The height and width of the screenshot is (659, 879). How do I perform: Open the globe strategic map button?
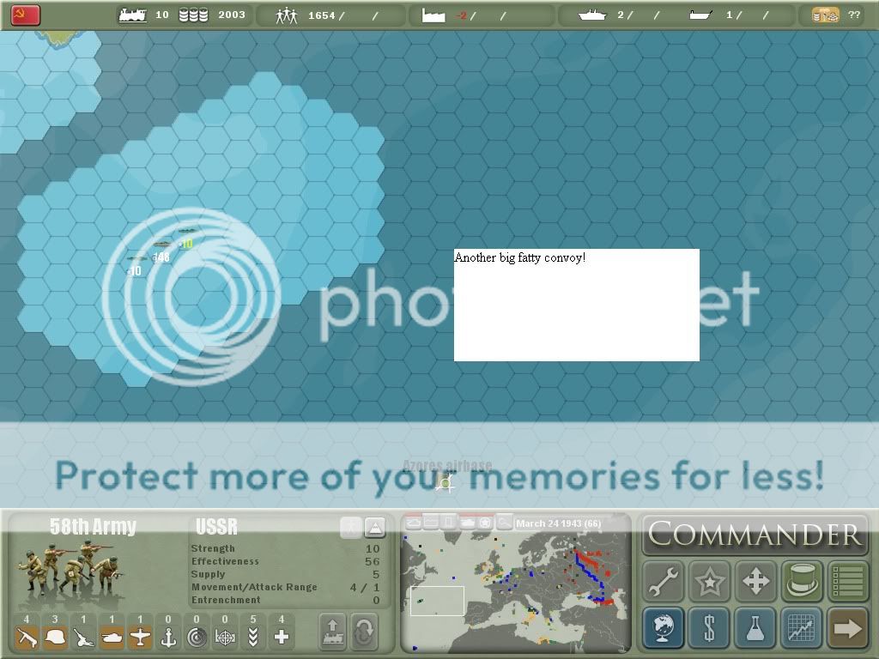(x=664, y=628)
